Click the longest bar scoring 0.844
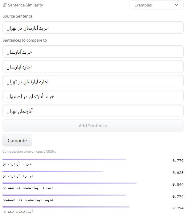Screen dimensions: 188x218 click(x=69, y=183)
